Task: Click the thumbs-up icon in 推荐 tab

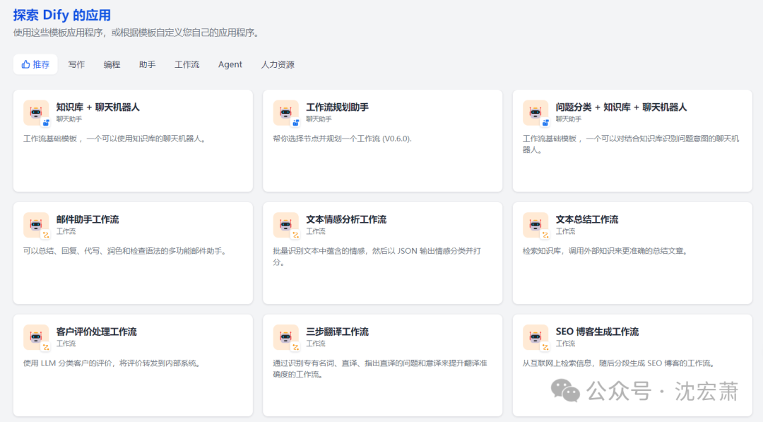Action: 26,64
